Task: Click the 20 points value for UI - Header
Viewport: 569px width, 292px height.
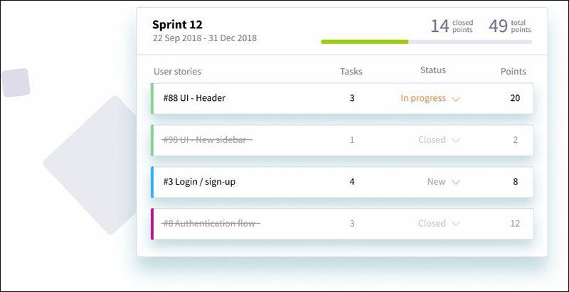Action: pos(515,98)
